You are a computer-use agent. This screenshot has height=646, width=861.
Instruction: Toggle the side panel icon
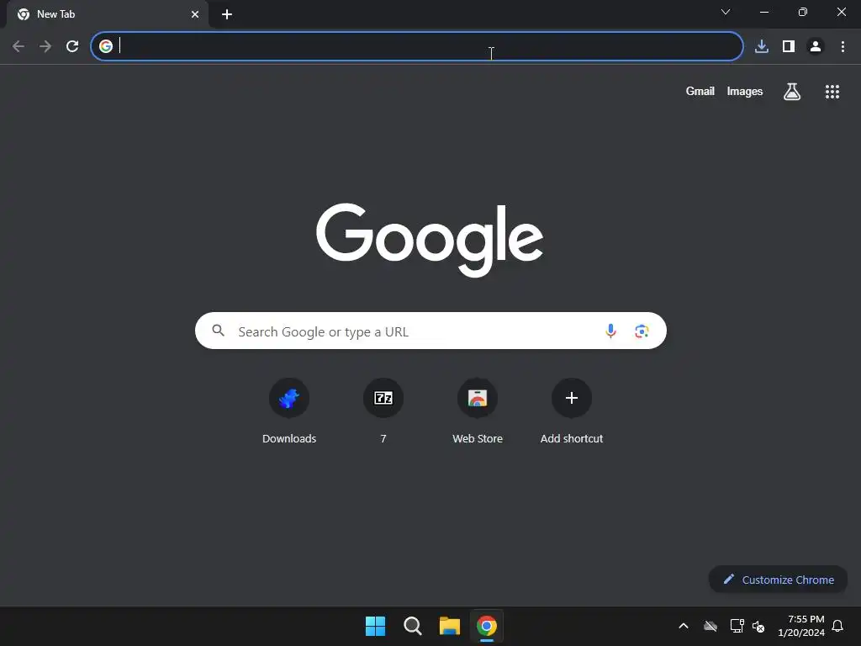(x=789, y=46)
